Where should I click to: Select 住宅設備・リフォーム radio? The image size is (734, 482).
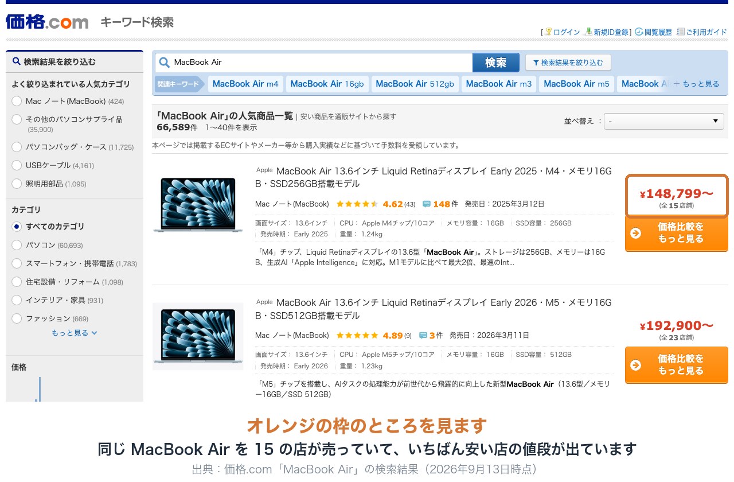pyautogui.click(x=17, y=282)
